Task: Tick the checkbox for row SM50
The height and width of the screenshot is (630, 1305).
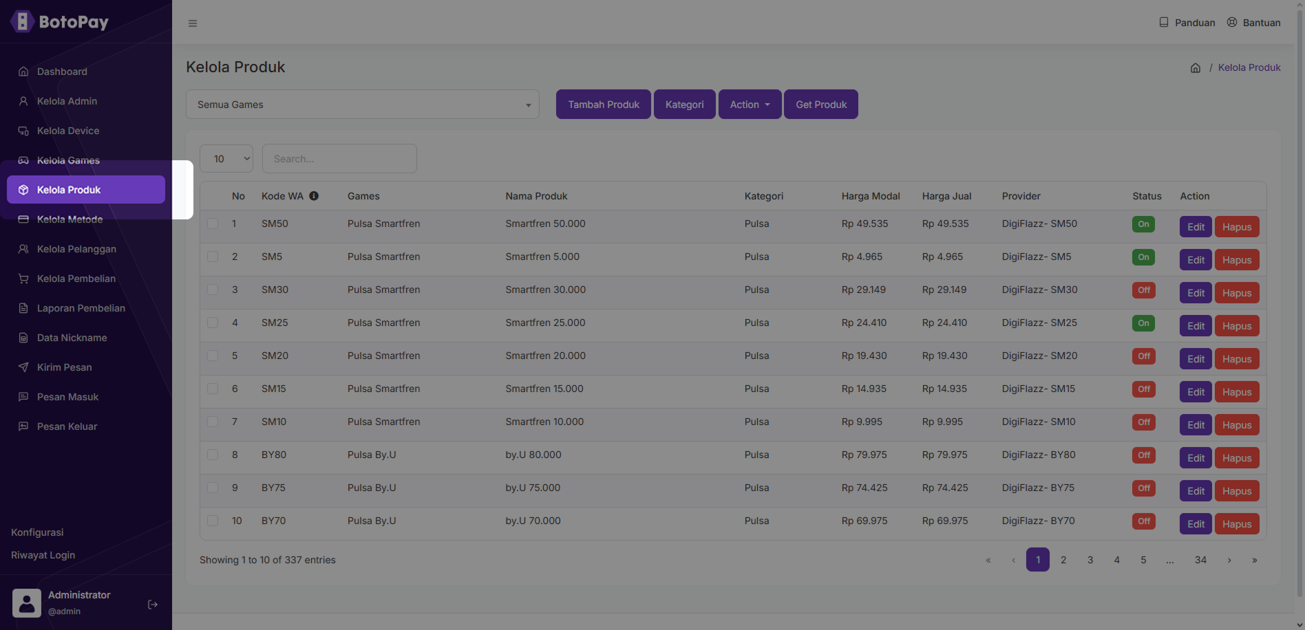Action: coord(213,224)
